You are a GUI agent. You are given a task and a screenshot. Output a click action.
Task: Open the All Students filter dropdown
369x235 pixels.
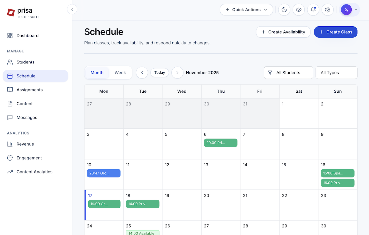[x=288, y=72]
